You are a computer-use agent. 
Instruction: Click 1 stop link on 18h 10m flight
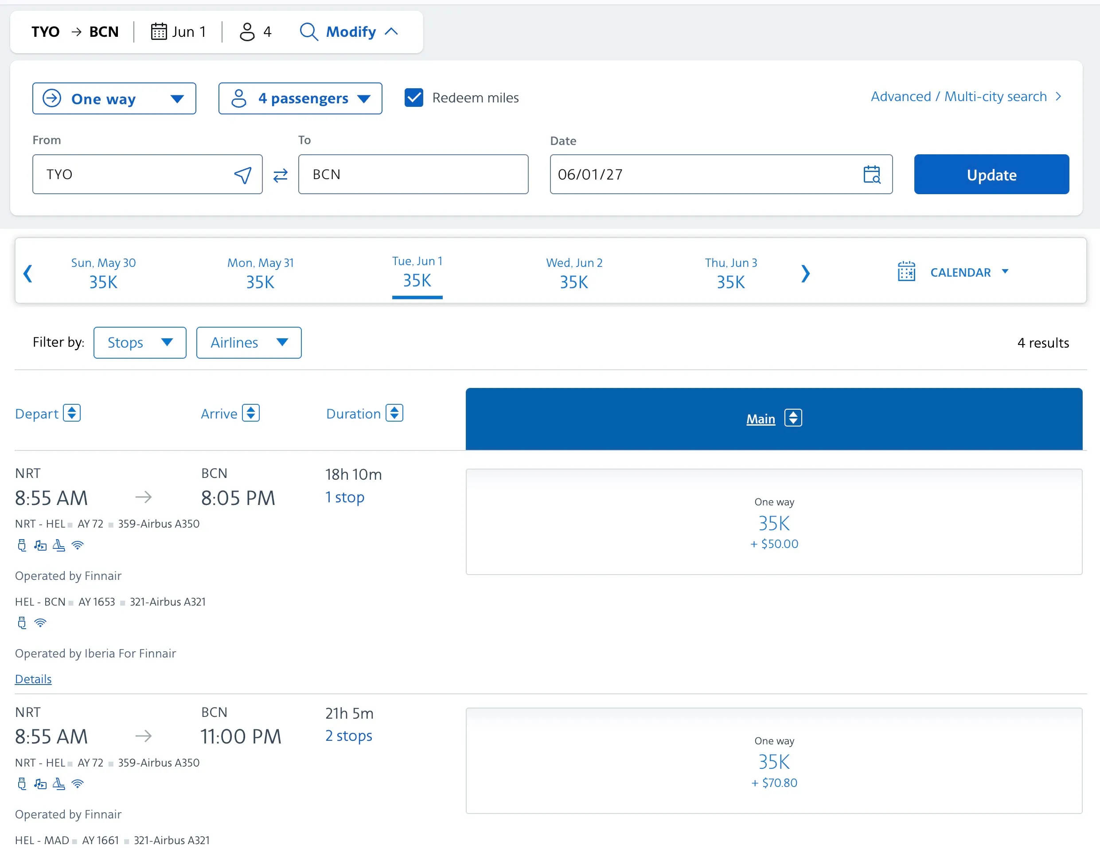click(344, 497)
